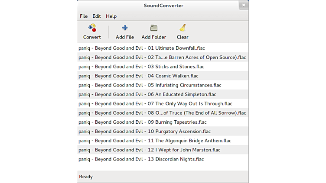Screen dimensions: 326x183
Task: Select 05 Infuriating Circumstances.flac row
Action: point(150,85)
